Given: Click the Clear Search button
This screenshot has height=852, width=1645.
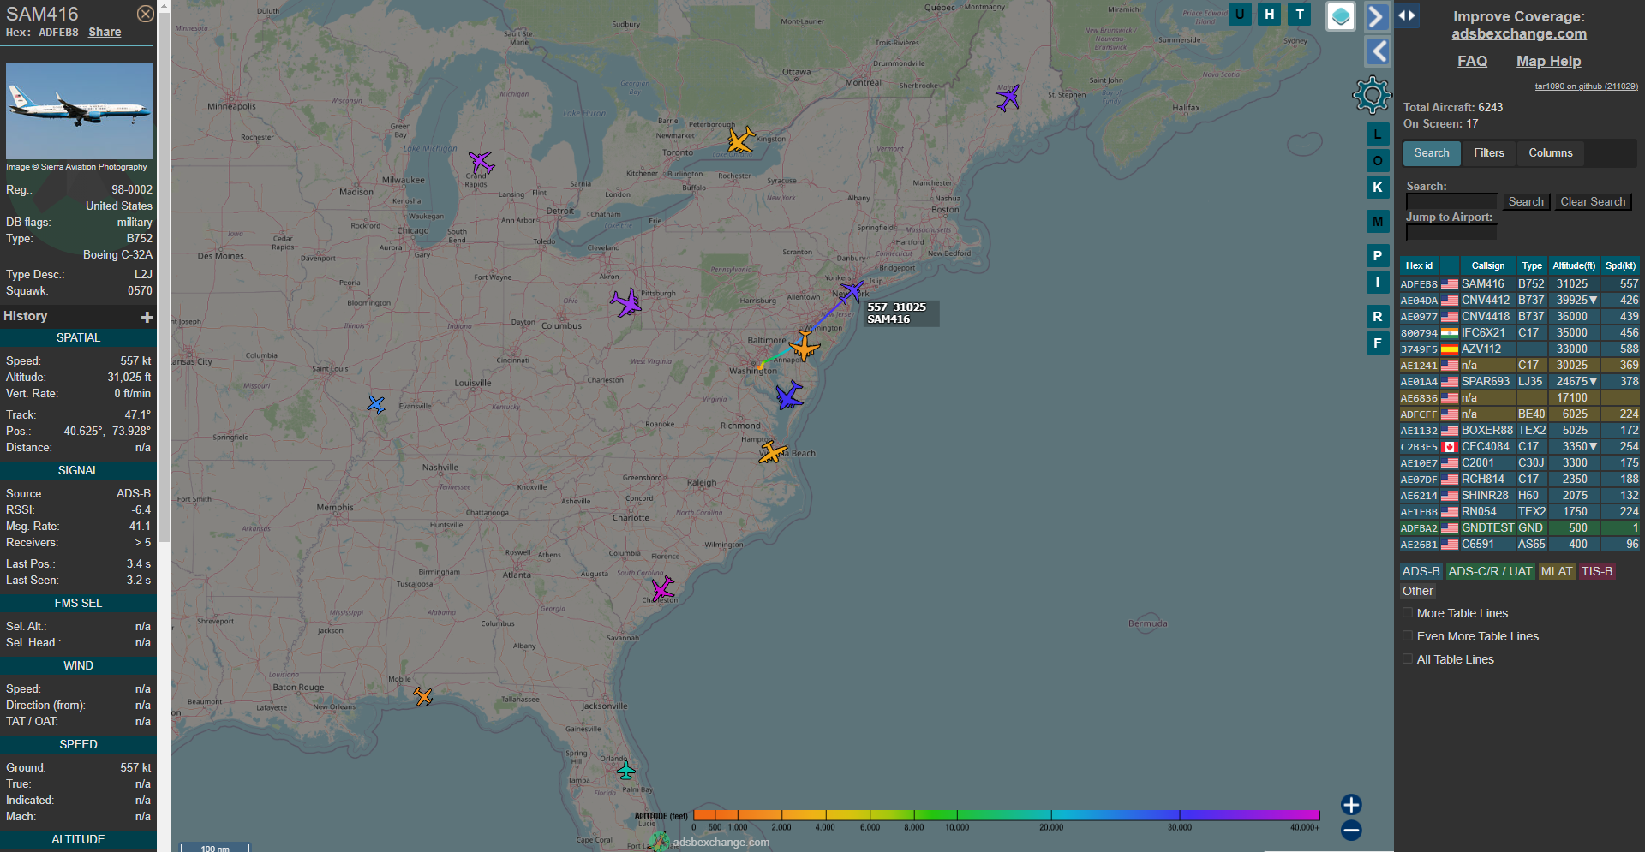Looking at the screenshot, I should pos(1592,202).
